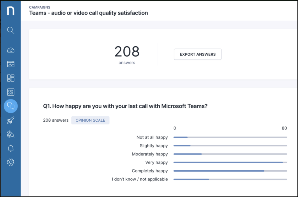The image size is (298, 197).
Task: Select the grid applications icon
Action: [11, 92]
